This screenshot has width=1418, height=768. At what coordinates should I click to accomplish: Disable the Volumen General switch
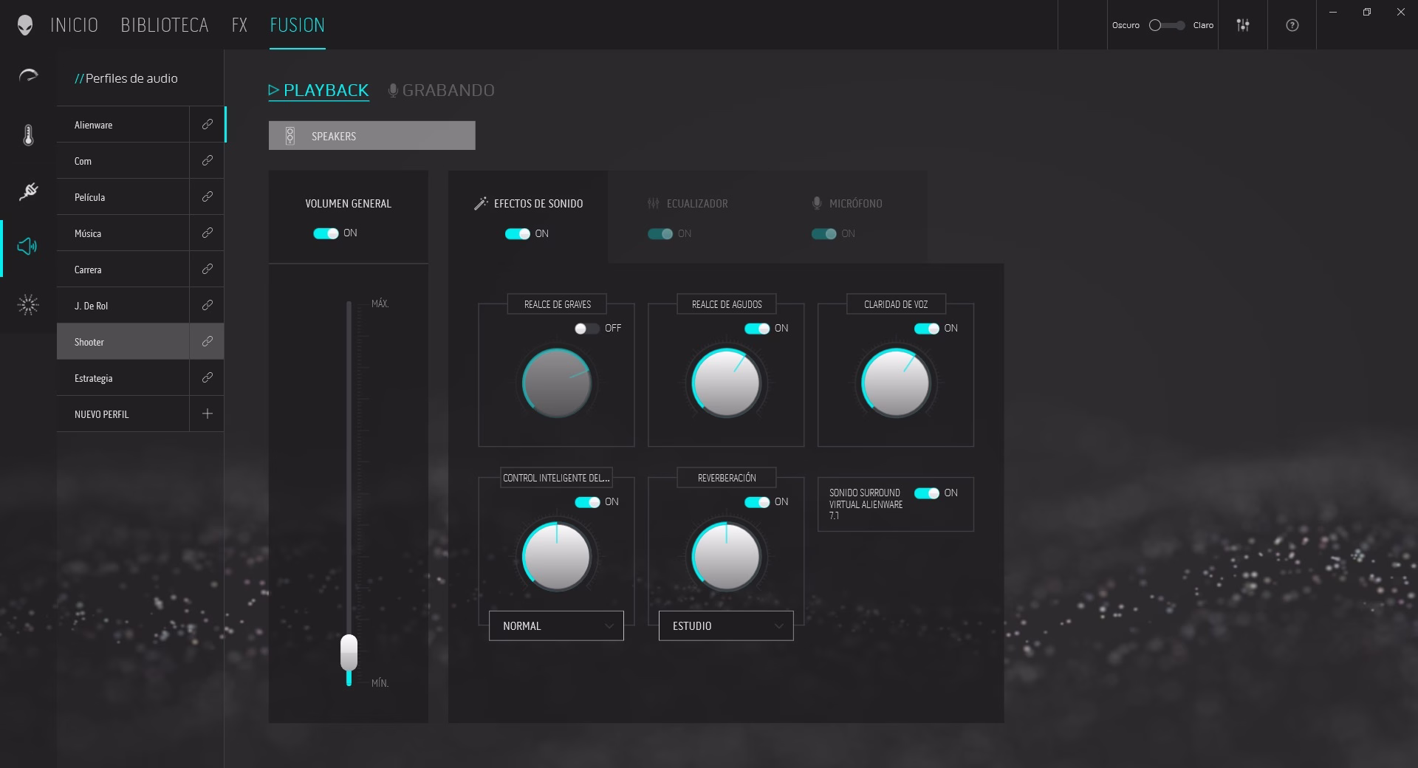pyautogui.click(x=326, y=233)
